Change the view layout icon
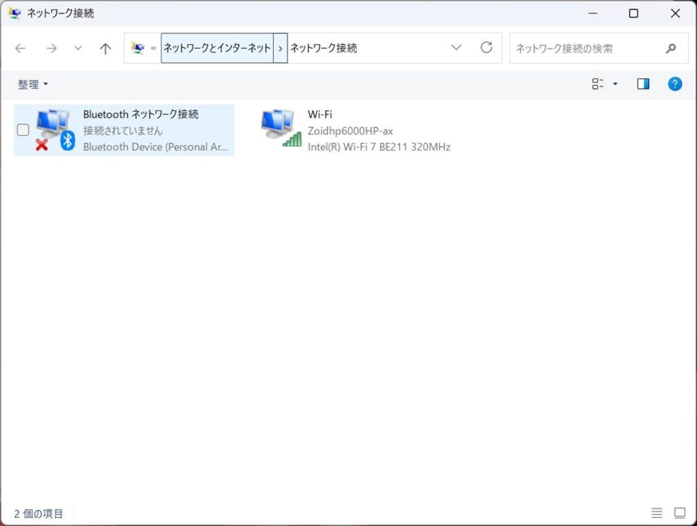The width and height of the screenshot is (697, 526). pyautogui.click(x=598, y=84)
